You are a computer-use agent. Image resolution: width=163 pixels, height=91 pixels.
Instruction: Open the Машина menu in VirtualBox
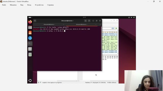coord(13,5)
